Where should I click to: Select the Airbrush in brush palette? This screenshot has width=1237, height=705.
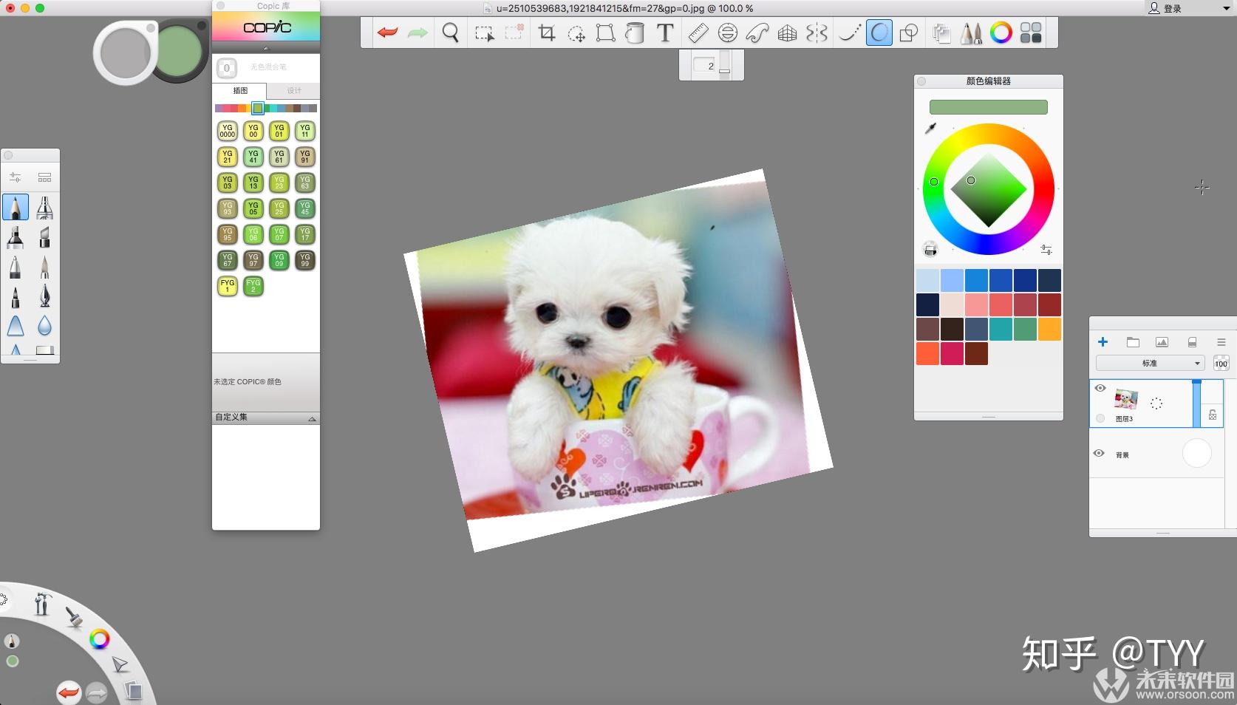pos(45,208)
